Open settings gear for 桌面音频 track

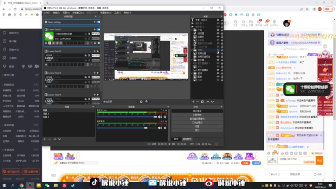[165, 128]
